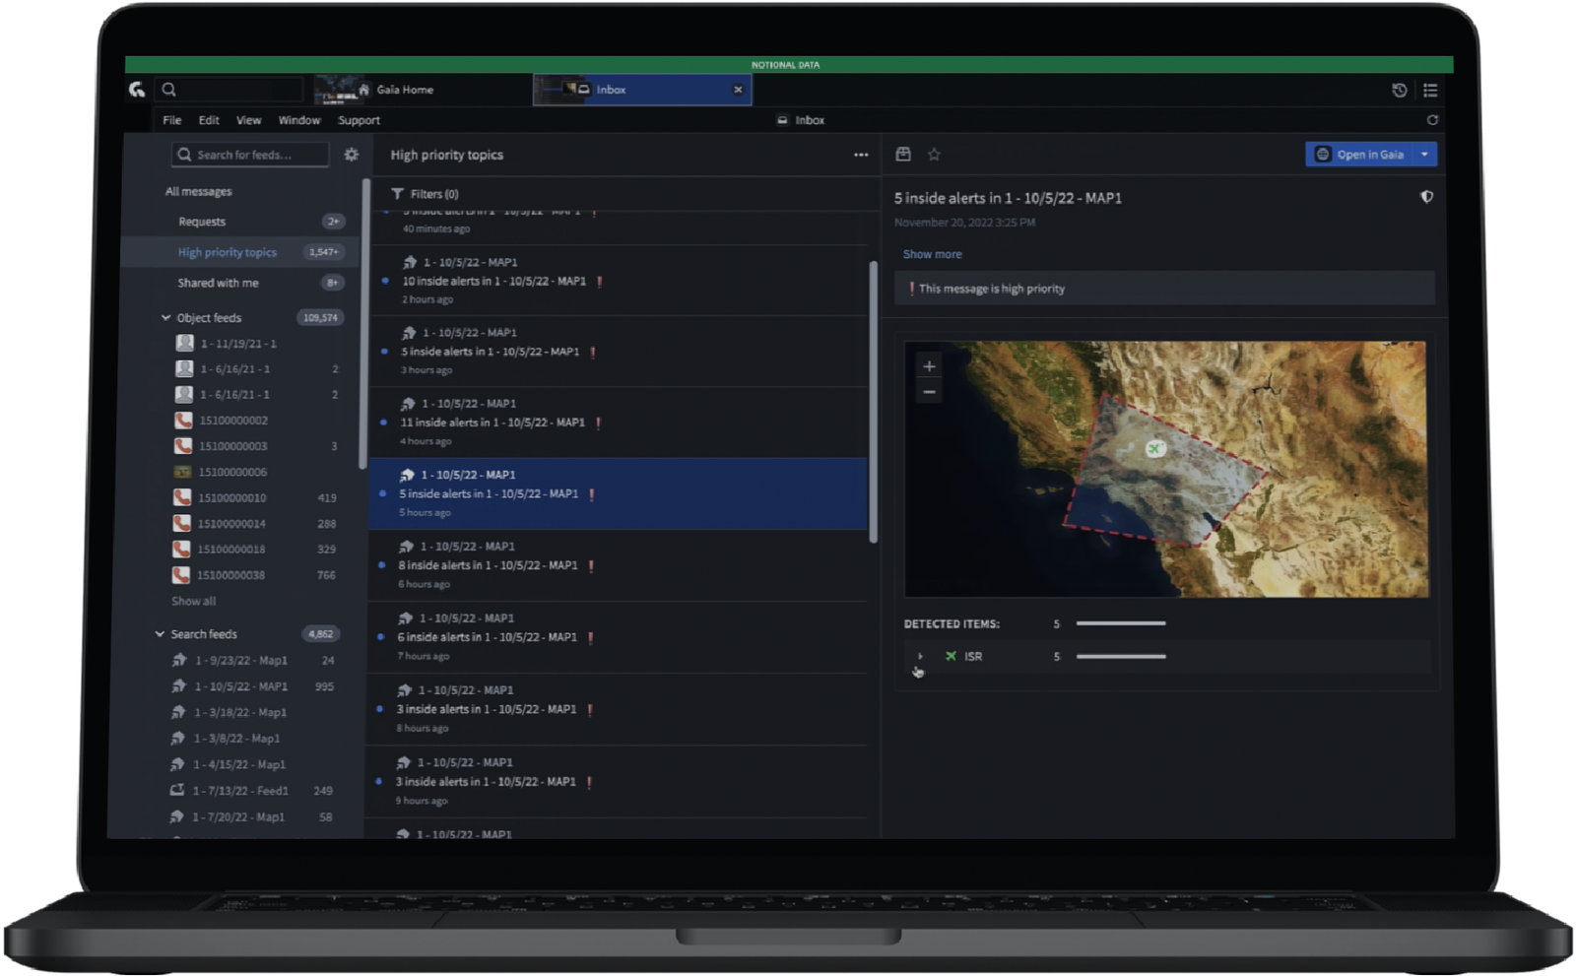Switch to the Gaia Home tab

404,90
